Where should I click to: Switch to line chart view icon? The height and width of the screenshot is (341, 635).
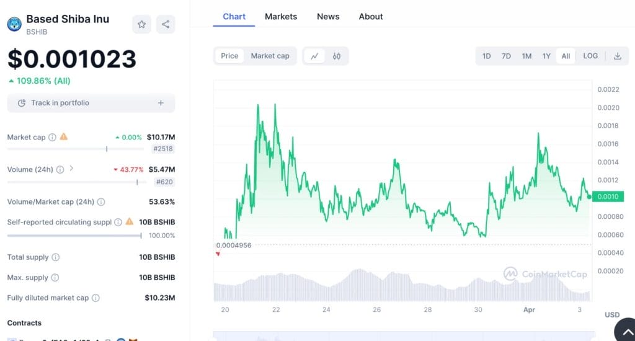314,56
